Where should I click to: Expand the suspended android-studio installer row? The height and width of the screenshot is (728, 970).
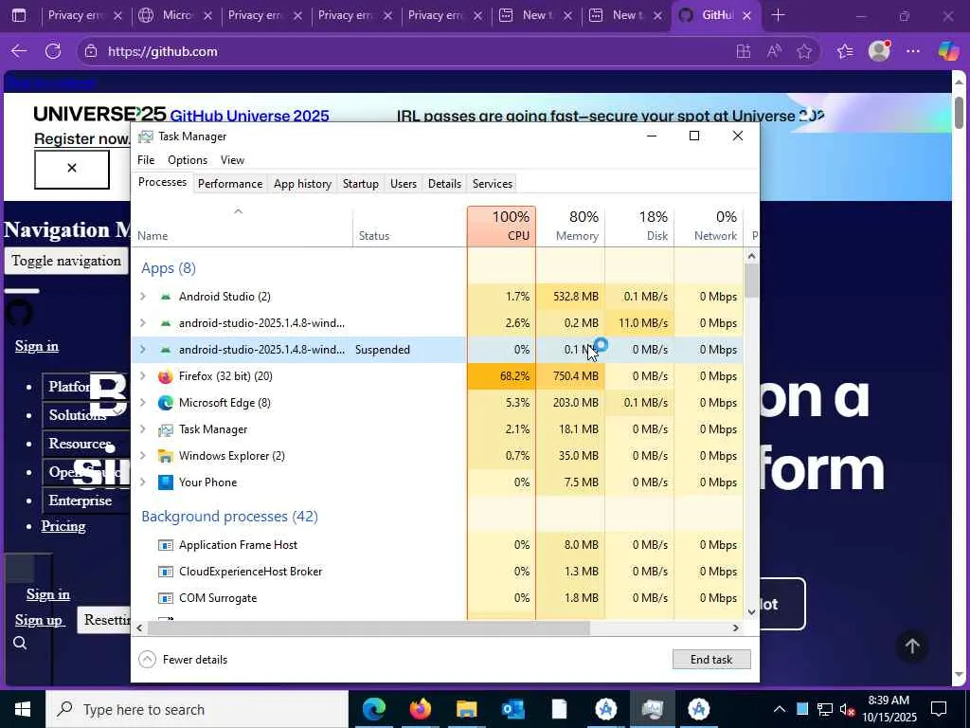(143, 350)
